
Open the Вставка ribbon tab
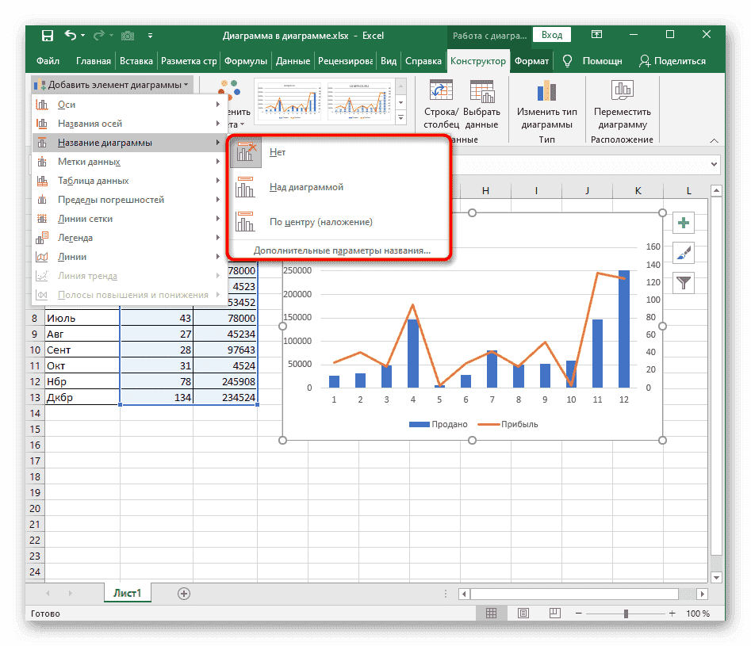click(x=137, y=61)
